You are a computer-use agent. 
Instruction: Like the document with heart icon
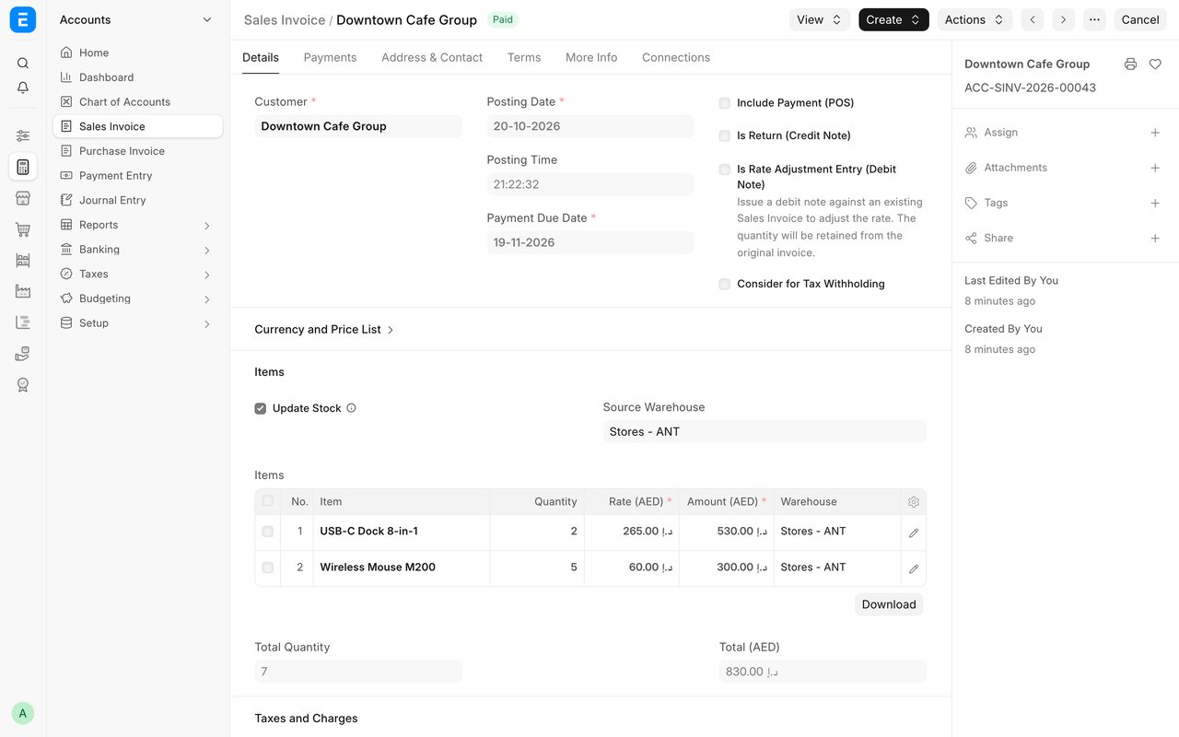click(x=1155, y=64)
